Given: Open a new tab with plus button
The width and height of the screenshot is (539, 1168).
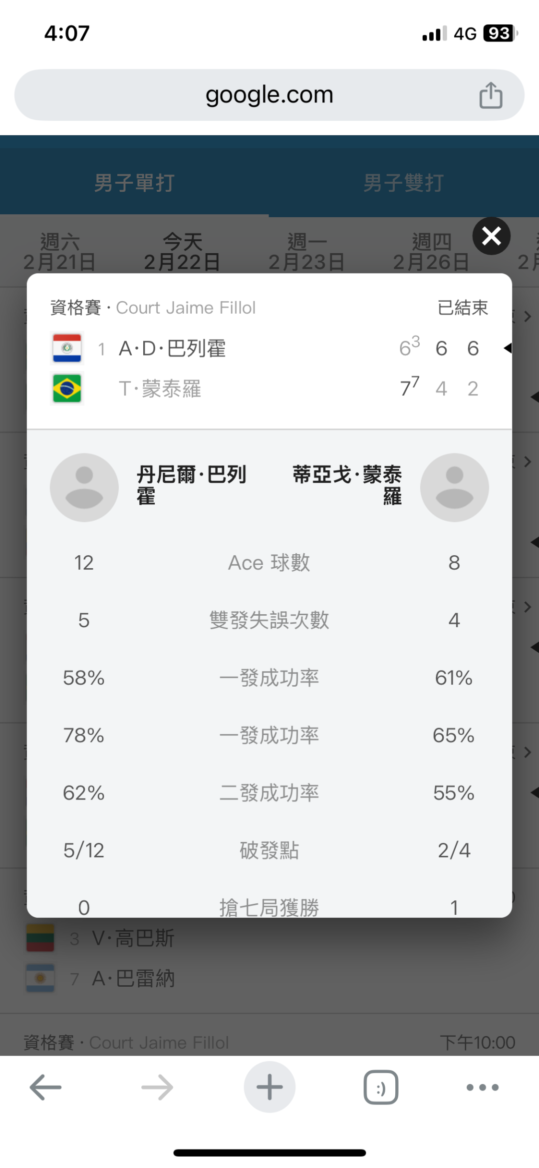Looking at the screenshot, I should point(269,1087).
